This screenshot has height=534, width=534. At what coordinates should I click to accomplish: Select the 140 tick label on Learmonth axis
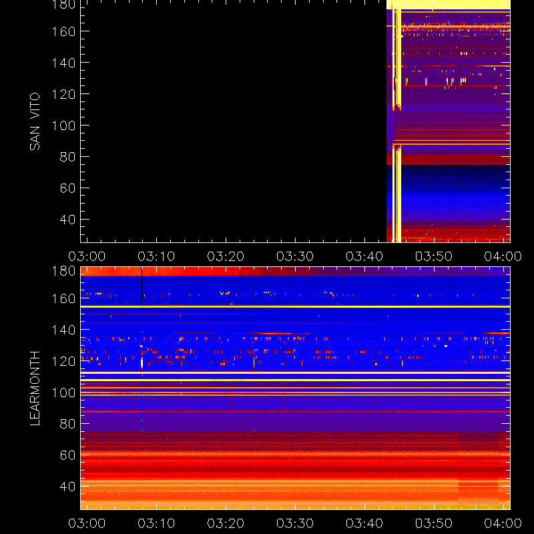(x=63, y=330)
